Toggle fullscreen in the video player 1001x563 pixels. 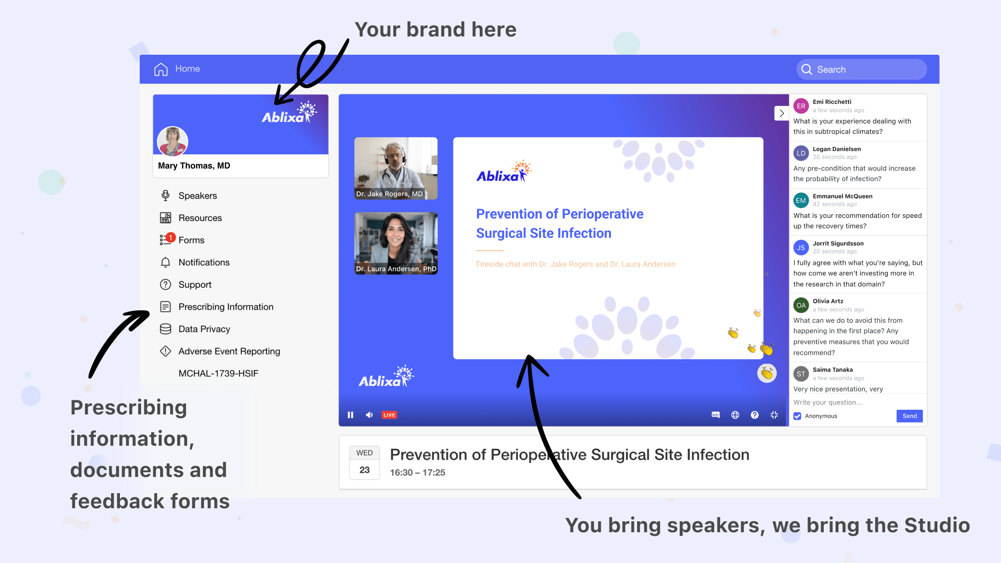[x=774, y=414]
